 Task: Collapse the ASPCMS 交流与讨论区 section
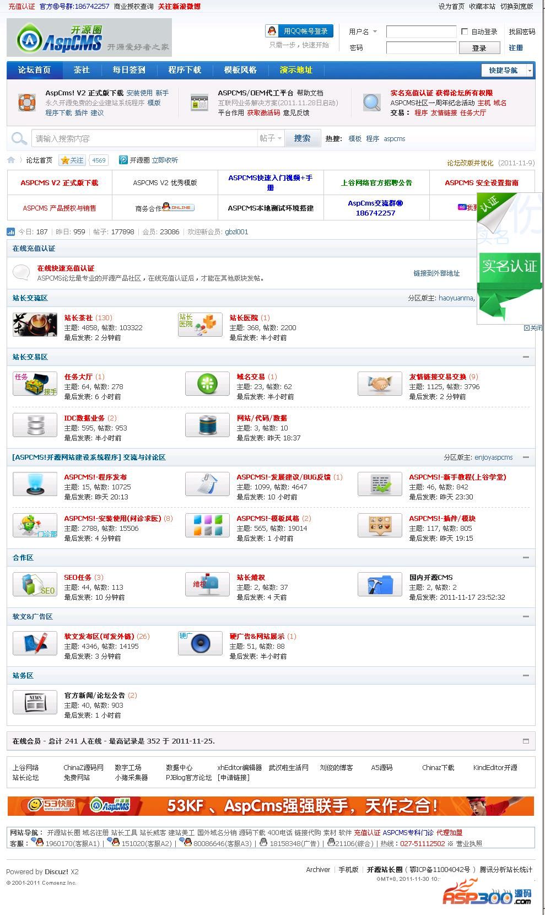[526, 457]
